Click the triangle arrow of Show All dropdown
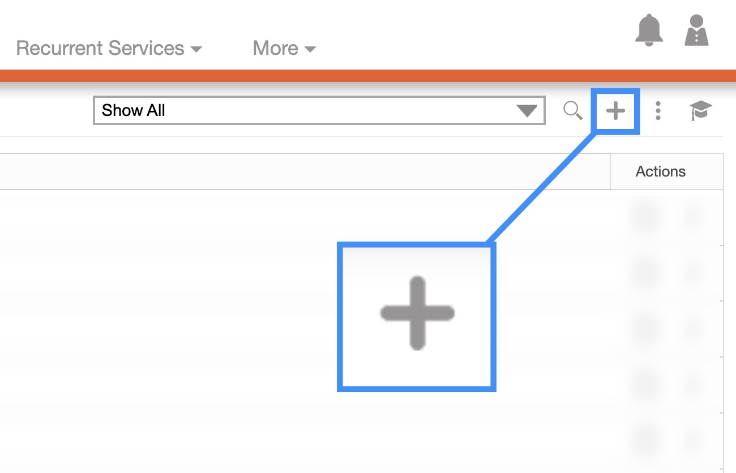This screenshot has height=473, width=736. (527, 111)
